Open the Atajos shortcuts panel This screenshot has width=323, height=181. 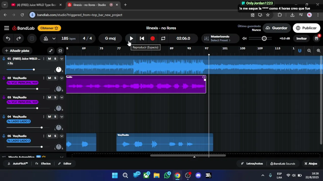point(311,164)
